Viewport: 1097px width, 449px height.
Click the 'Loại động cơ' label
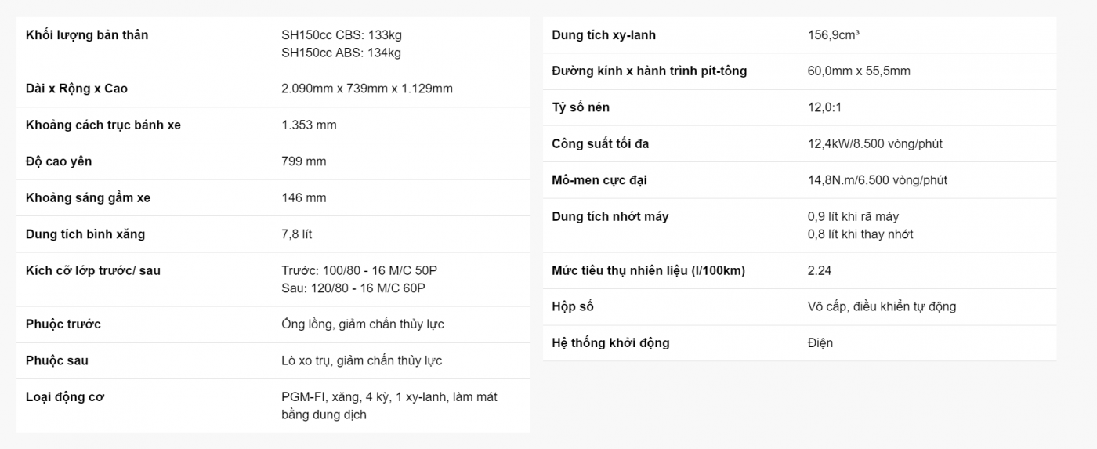(65, 397)
